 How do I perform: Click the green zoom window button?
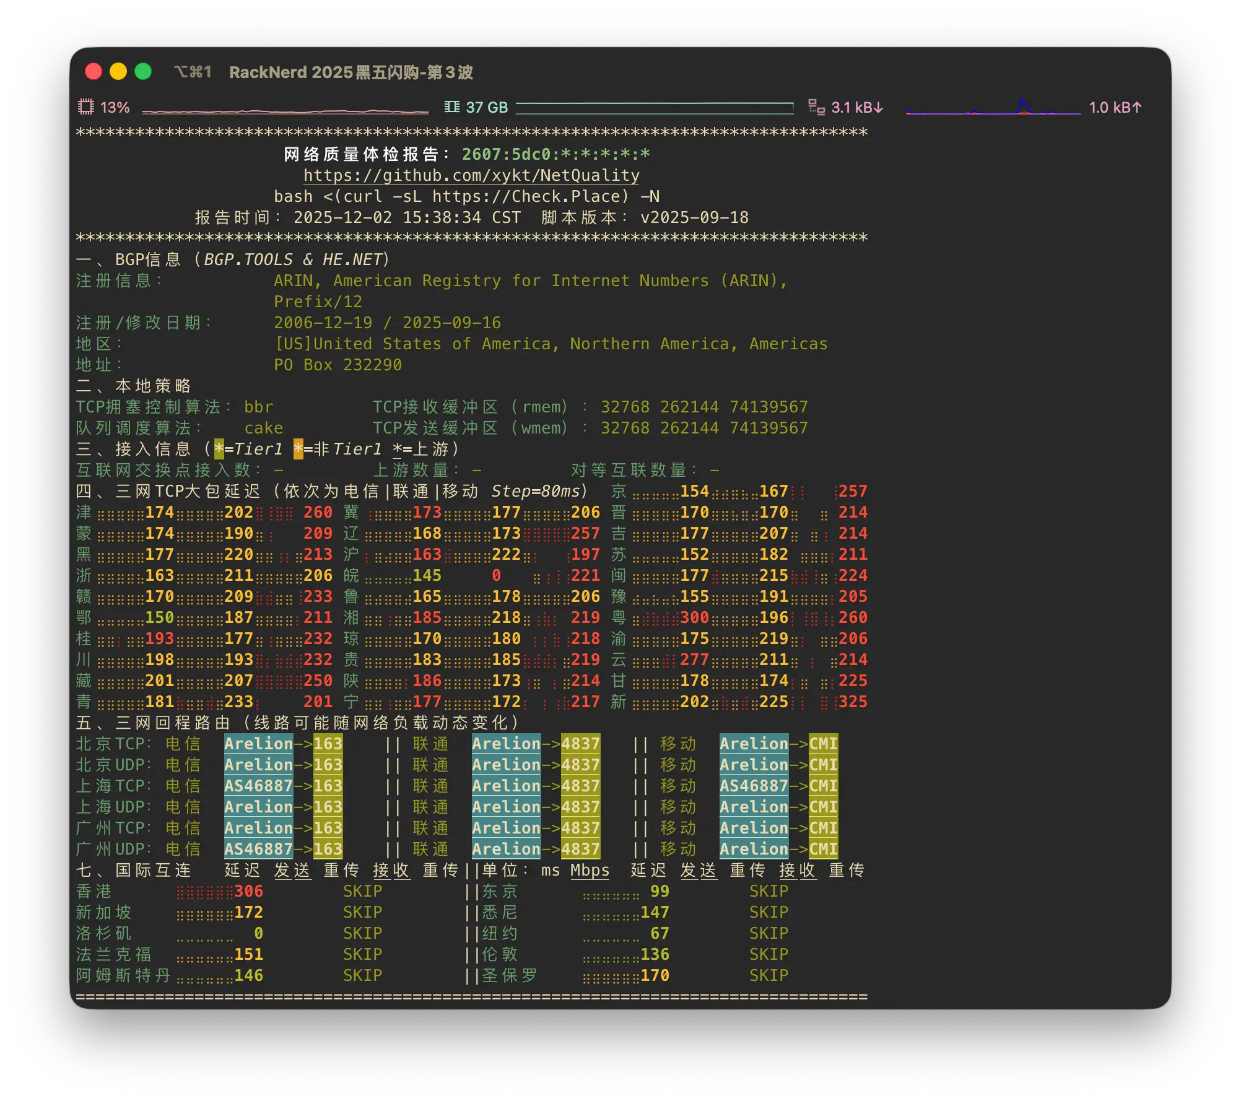click(x=143, y=72)
